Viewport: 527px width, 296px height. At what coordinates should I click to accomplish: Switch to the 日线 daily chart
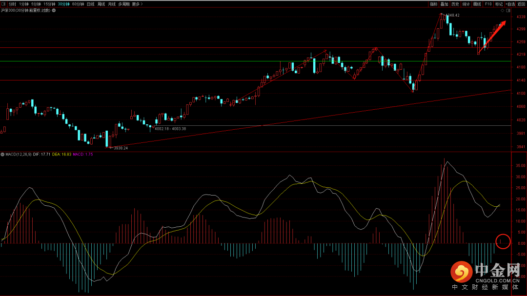coord(91,4)
